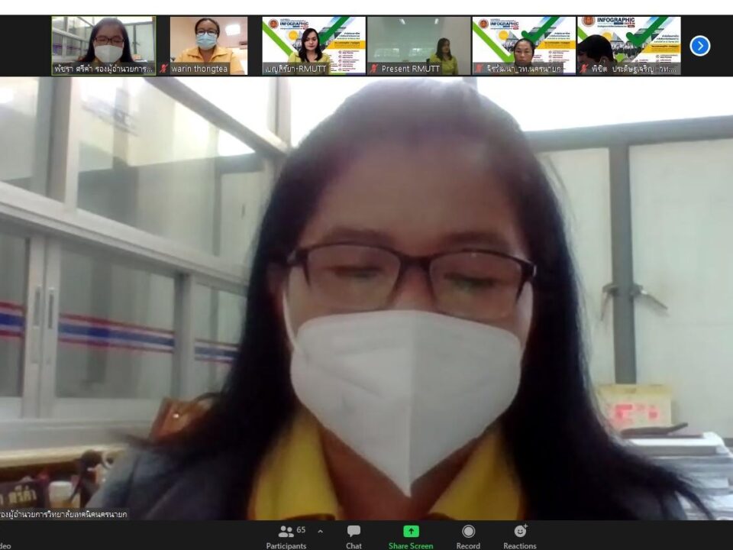Expand the caret next to Participants
733x550 pixels.
320,532
